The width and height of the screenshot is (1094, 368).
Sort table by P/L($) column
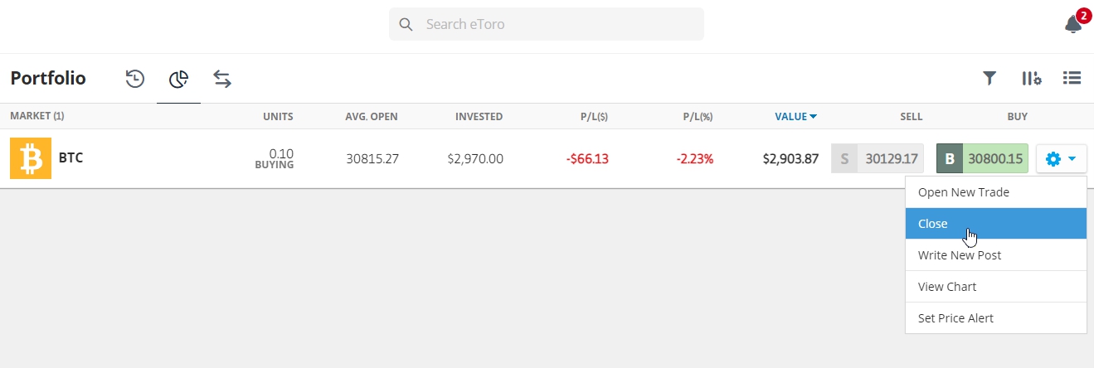coord(594,117)
